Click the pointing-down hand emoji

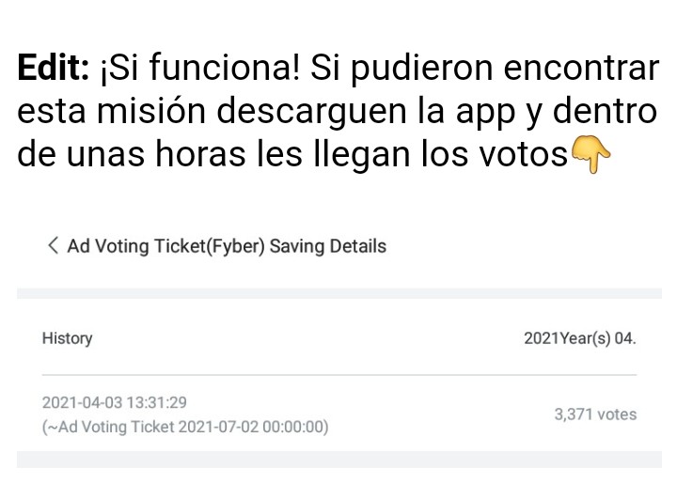pos(591,155)
